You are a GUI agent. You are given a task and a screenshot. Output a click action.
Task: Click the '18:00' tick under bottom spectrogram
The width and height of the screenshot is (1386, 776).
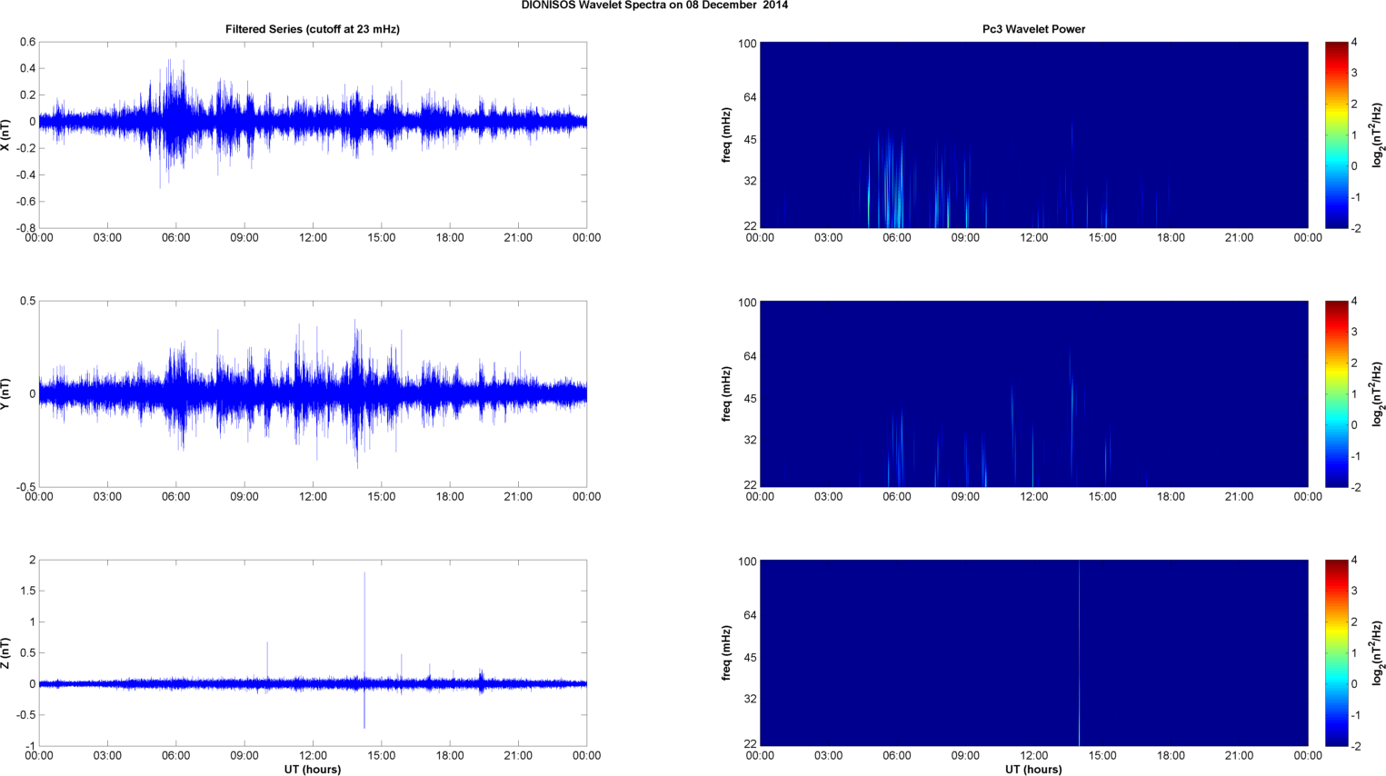click(x=1171, y=756)
